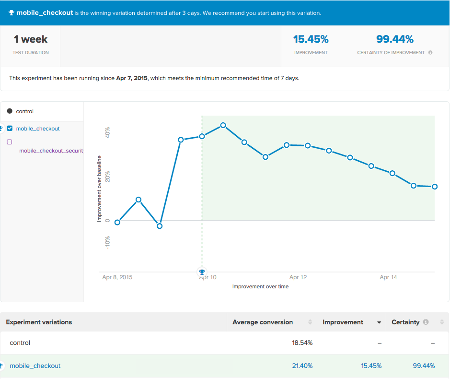450x379 pixels.
Task: Click the "Apr 12" axis label
Action: [x=298, y=277]
